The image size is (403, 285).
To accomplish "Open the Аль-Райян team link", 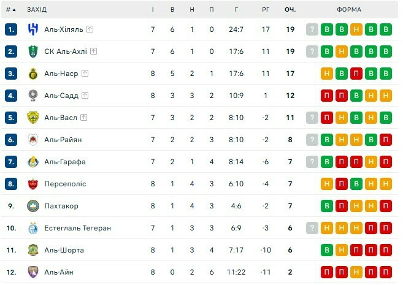I will 63,140.
